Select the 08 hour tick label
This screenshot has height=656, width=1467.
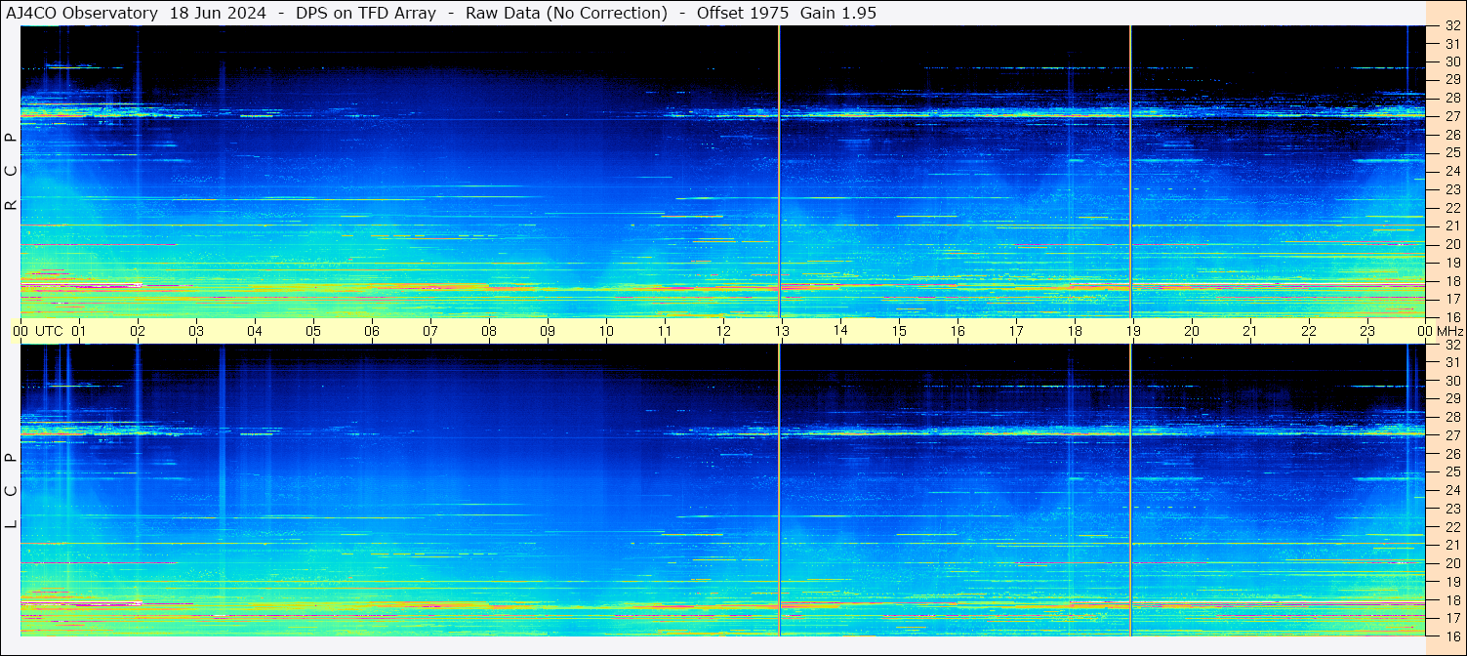[x=489, y=331]
